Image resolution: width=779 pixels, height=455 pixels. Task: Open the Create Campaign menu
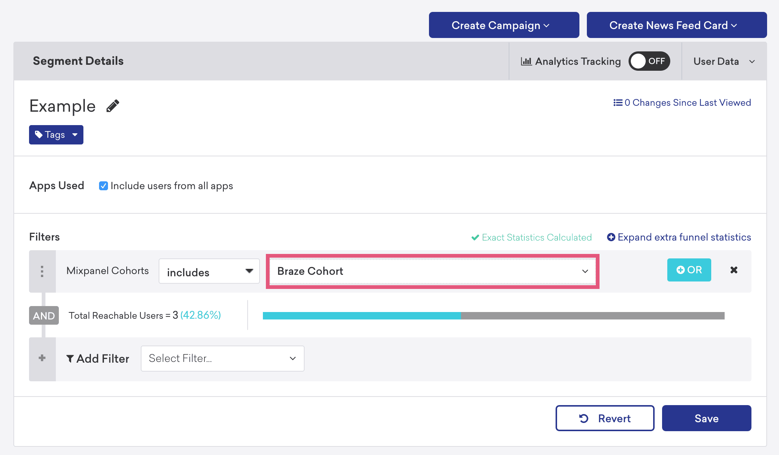click(504, 25)
